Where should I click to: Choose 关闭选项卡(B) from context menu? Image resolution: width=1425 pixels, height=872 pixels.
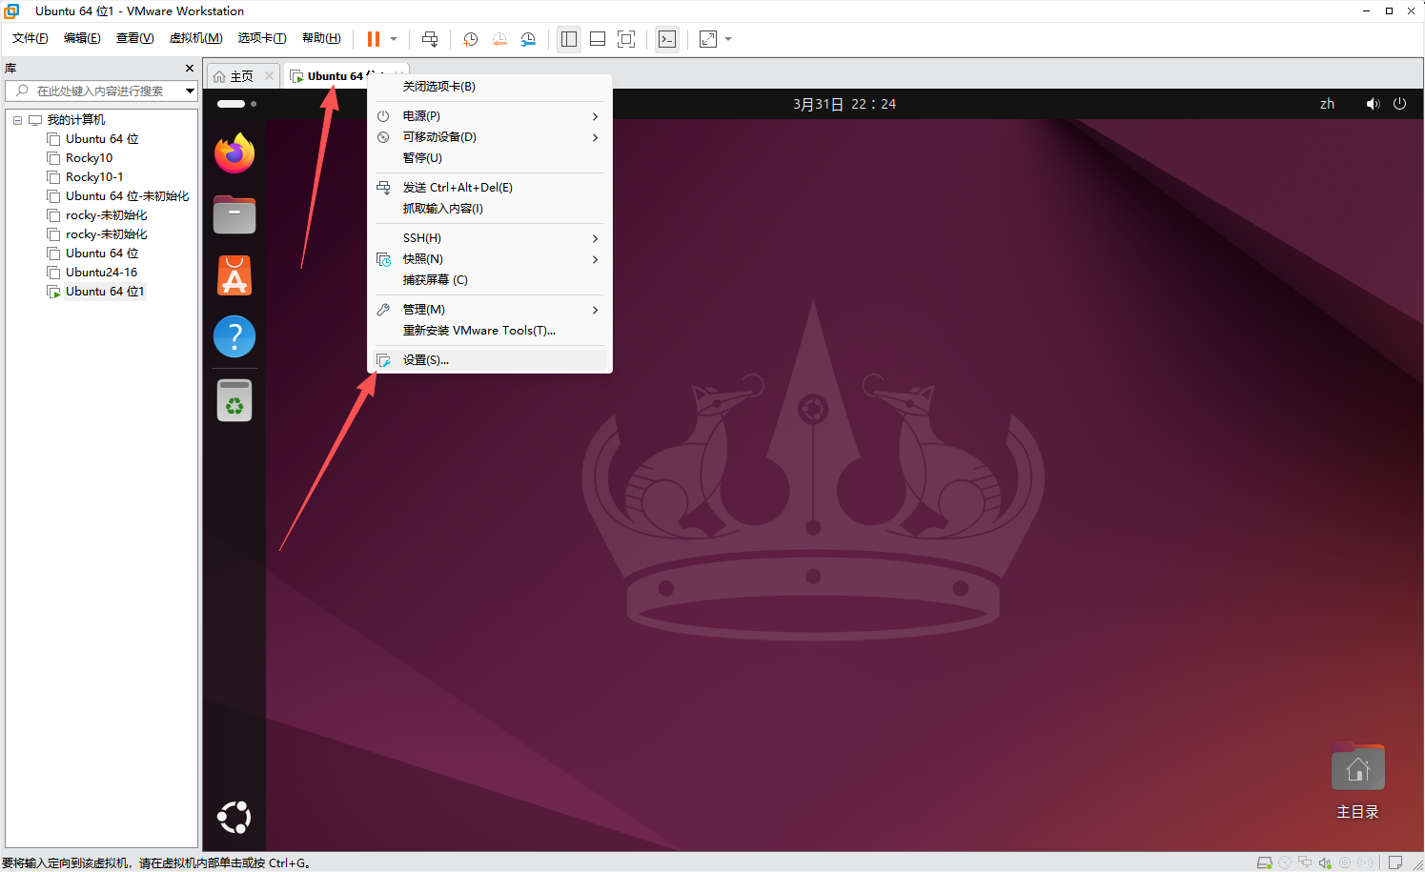[490, 87]
